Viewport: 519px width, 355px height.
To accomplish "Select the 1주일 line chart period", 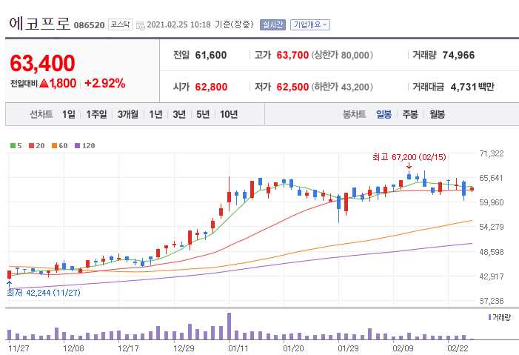I will [x=96, y=114].
